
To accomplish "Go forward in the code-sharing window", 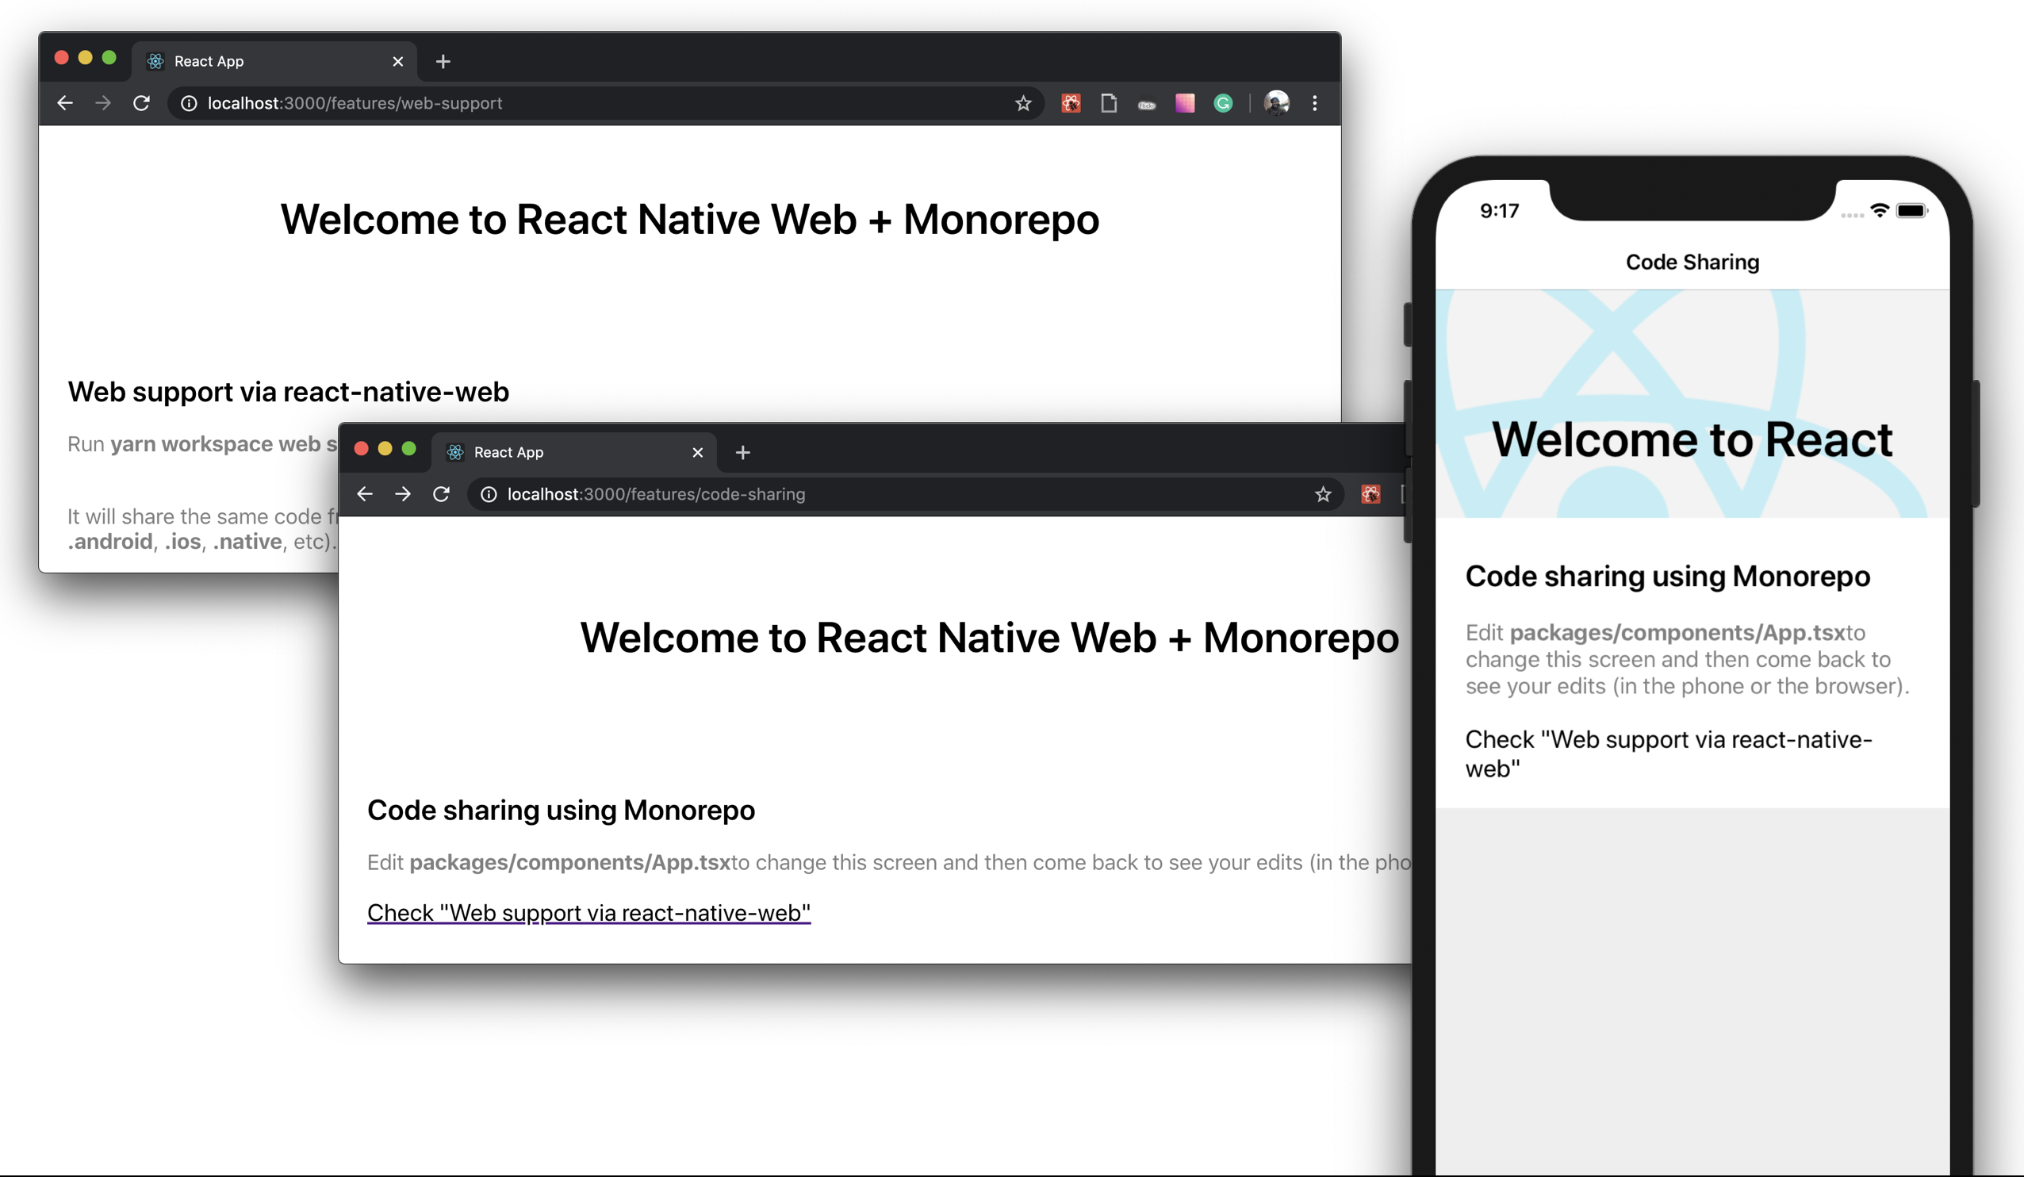I will coord(403,494).
